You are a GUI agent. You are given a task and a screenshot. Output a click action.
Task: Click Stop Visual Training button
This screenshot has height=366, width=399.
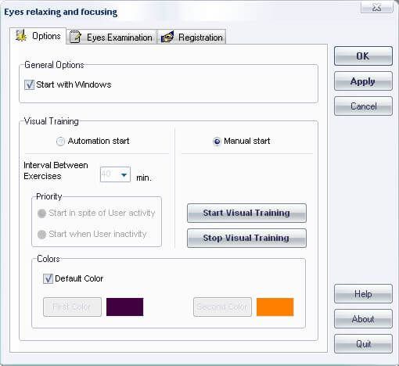pyautogui.click(x=246, y=238)
